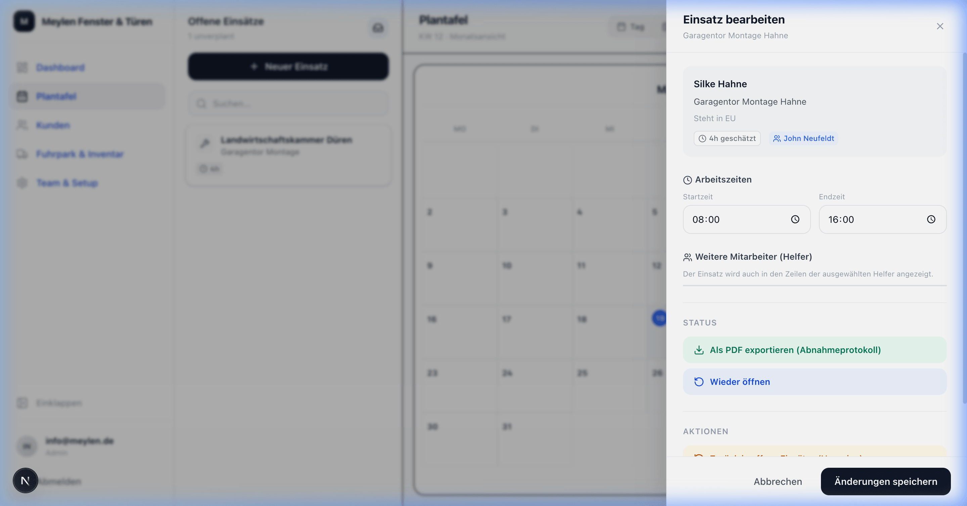Click the 4h geschätzt badge
This screenshot has width=967, height=506.
point(727,138)
